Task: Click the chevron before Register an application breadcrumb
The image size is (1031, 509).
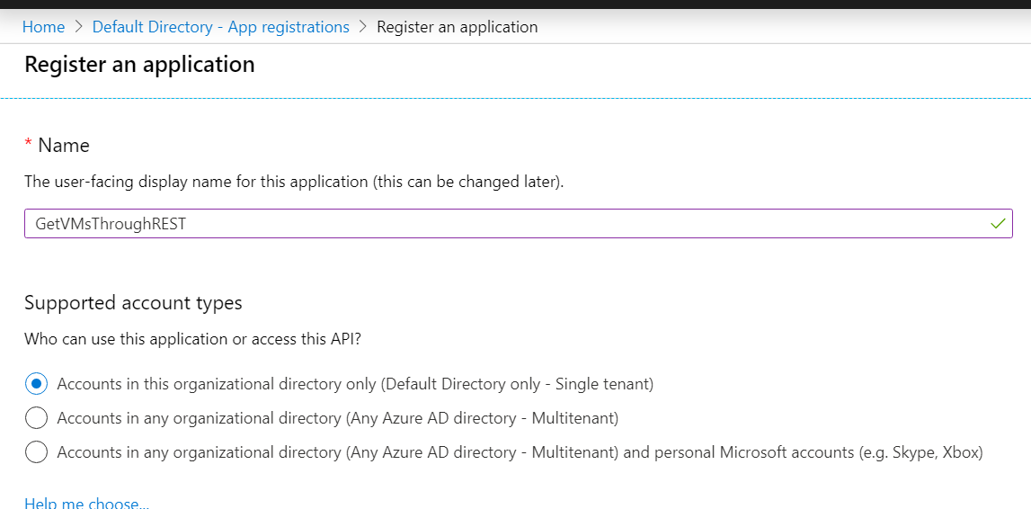Action: (363, 27)
